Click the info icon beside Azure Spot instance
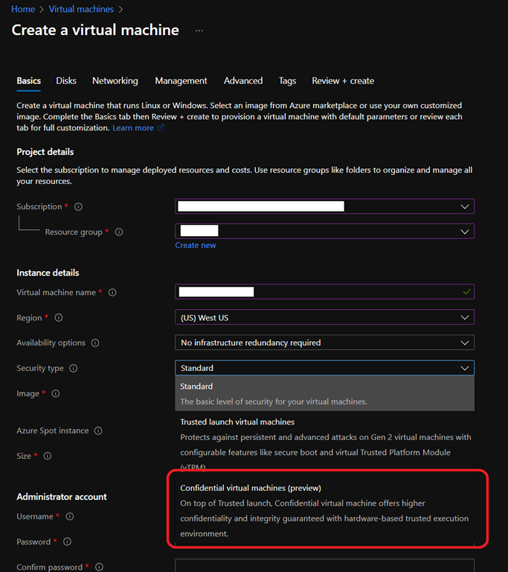The width and height of the screenshot is (508, 572). click(98, 431)
